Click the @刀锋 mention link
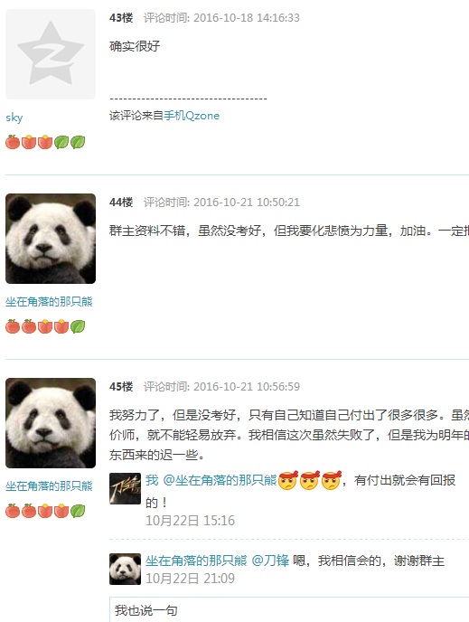The height and width of the screenshot is (622, 469). [270, 561]
